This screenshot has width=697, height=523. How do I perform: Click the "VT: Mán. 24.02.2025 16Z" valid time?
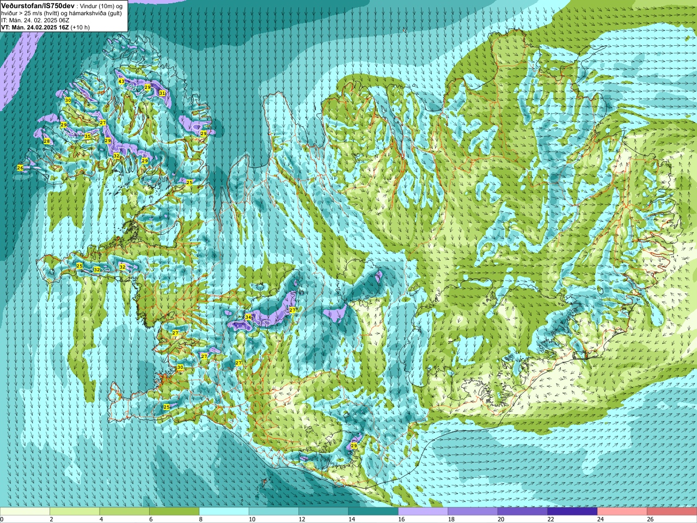pyautogui.click(x=35, y=27)
